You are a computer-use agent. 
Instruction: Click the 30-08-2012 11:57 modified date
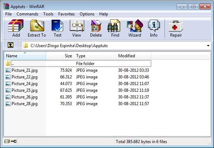pos(133,104)
